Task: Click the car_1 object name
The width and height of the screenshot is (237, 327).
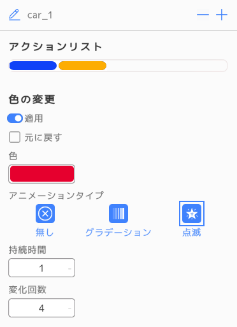Action: point(39,15)
